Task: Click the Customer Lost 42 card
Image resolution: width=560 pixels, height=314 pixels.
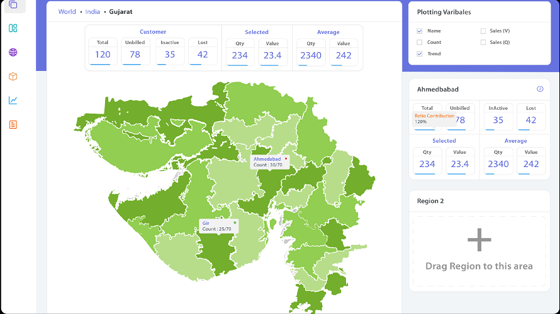Action: point(203,51)
